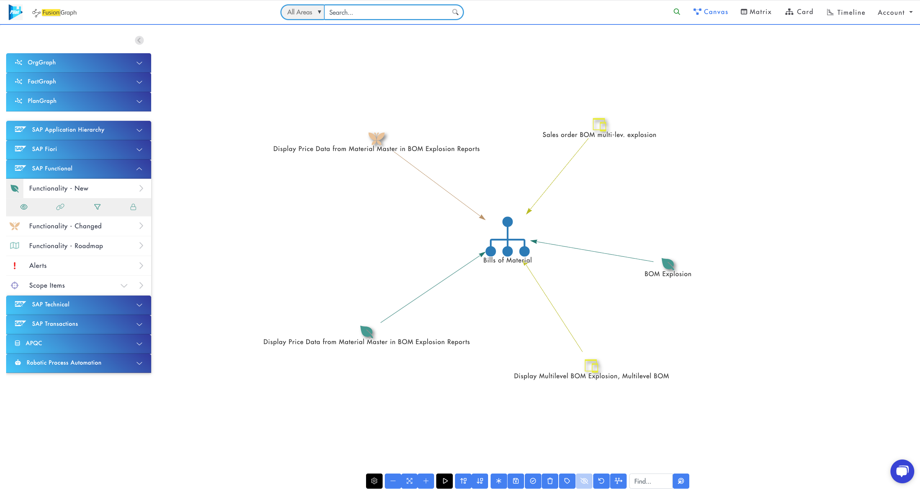Click the save layout icon in bottom toolbar
The width and height of the screenshot is (920, 489).
tap(516, 481)
